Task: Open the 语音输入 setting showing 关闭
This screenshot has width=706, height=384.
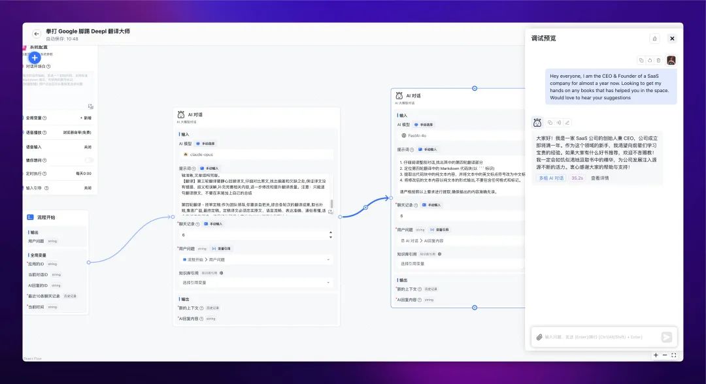Action: click(x=88, y=147)
